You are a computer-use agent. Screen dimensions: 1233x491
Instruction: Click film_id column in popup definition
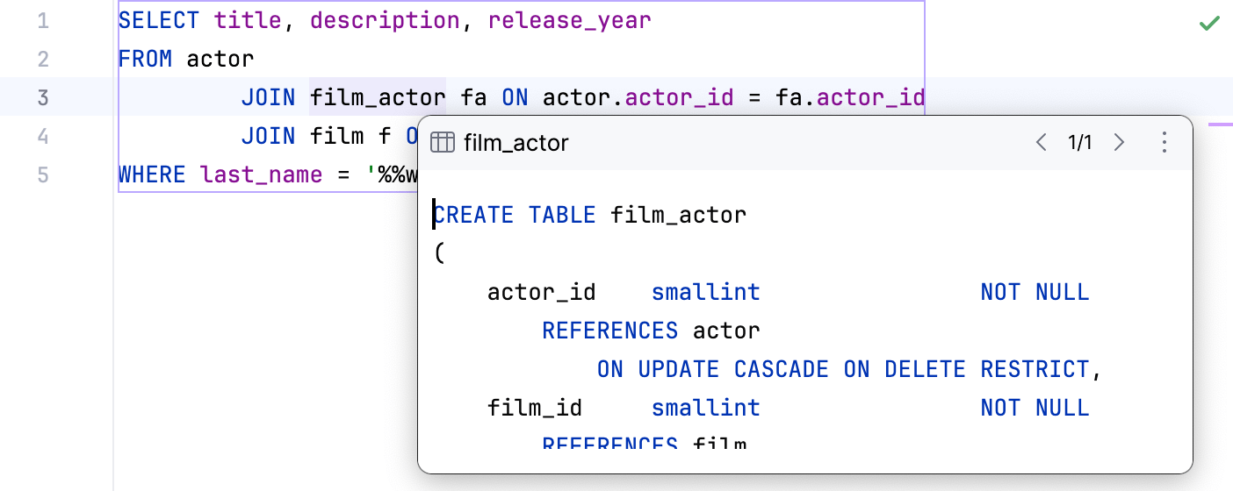click(x=535, y=408)
